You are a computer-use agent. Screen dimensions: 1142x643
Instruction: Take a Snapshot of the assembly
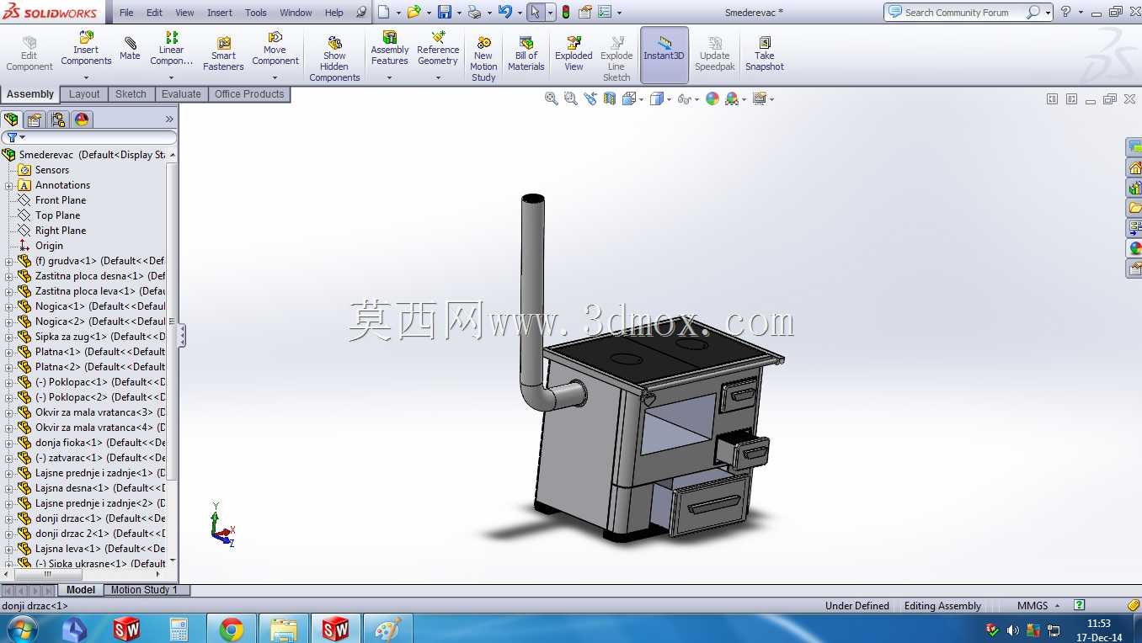coord(764,54)
